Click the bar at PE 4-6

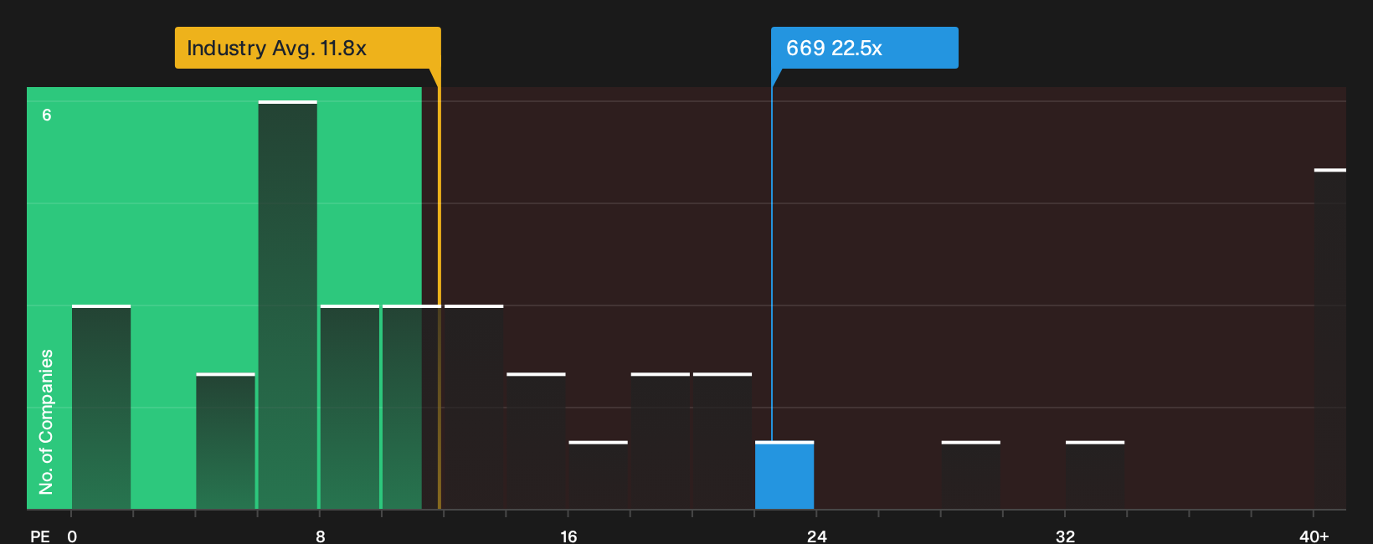[x=225, y=441]
